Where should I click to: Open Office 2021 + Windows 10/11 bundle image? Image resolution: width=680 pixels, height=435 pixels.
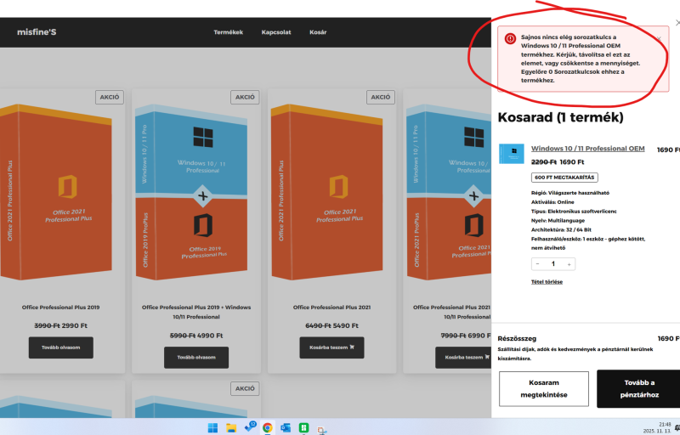449,192
